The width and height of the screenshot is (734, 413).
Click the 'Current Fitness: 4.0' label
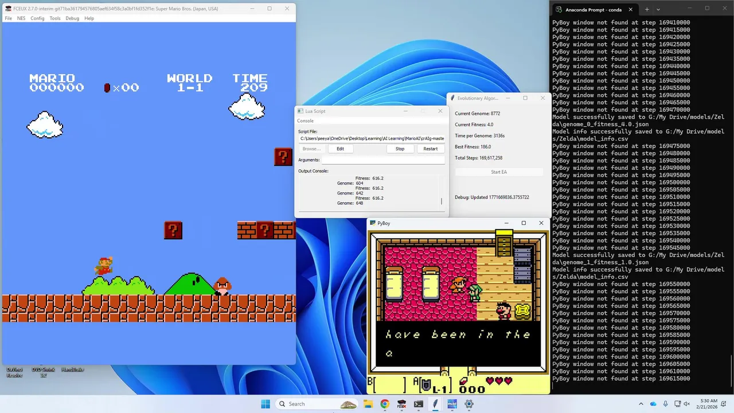tap(474, 124)
